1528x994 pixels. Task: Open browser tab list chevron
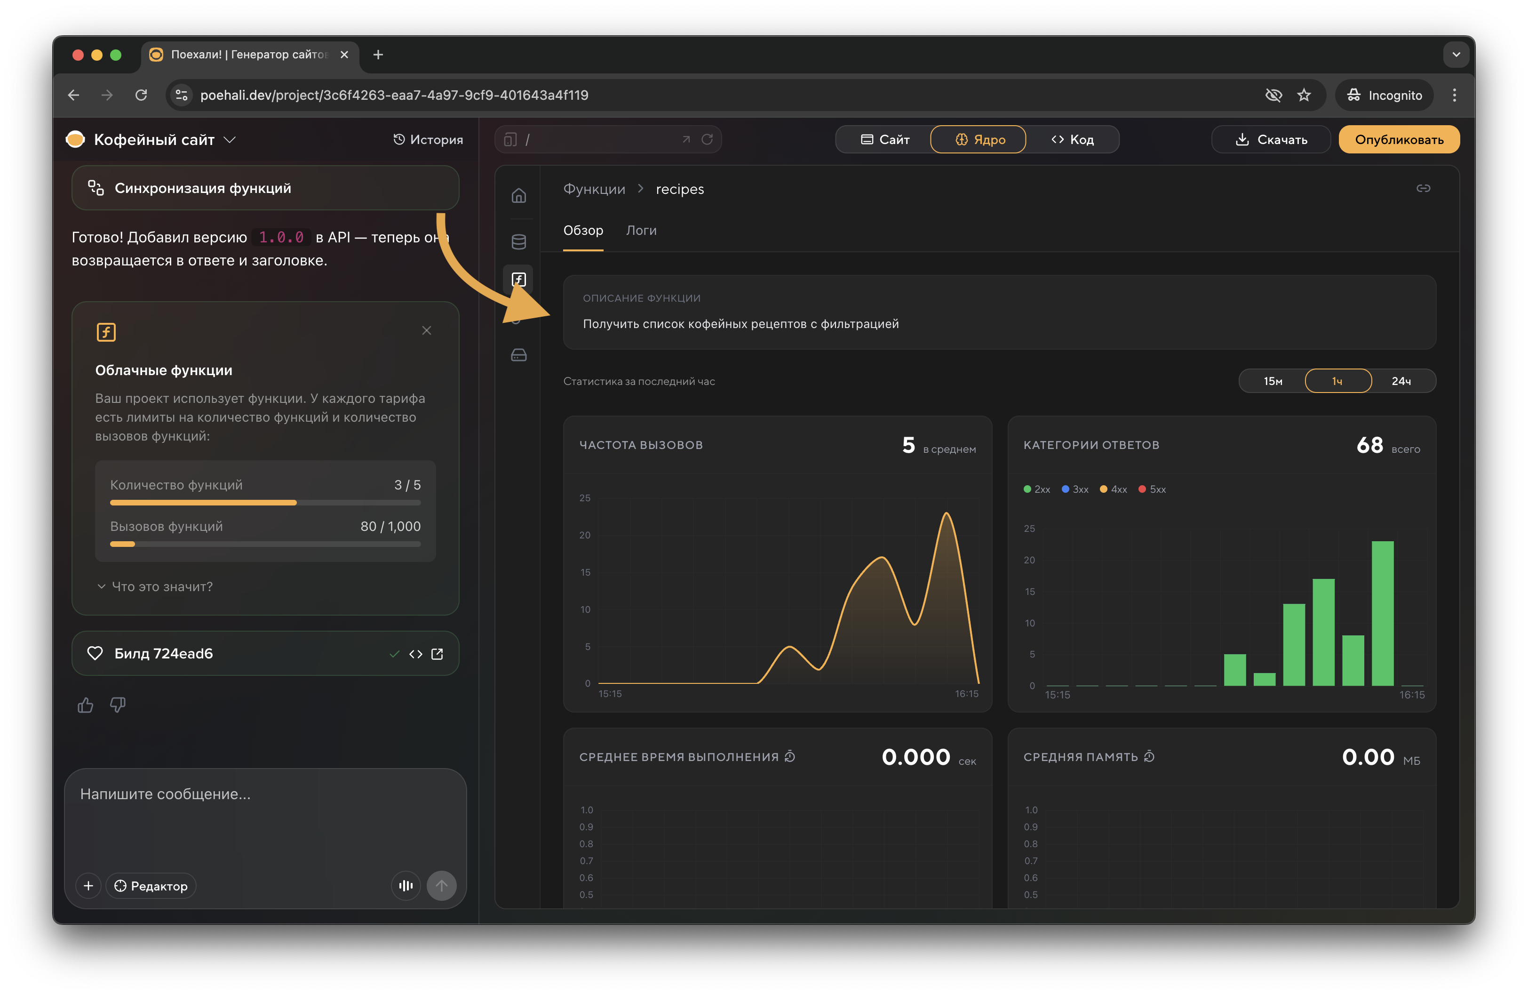click(1456, 55)
